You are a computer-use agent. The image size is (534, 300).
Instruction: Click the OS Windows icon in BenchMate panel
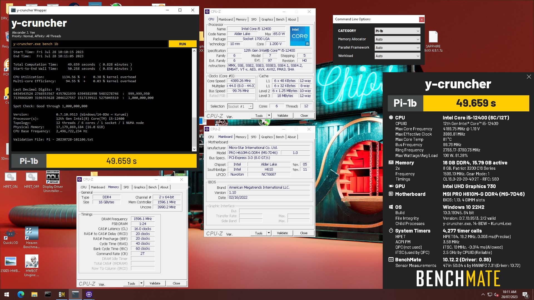tap(391, 207)
